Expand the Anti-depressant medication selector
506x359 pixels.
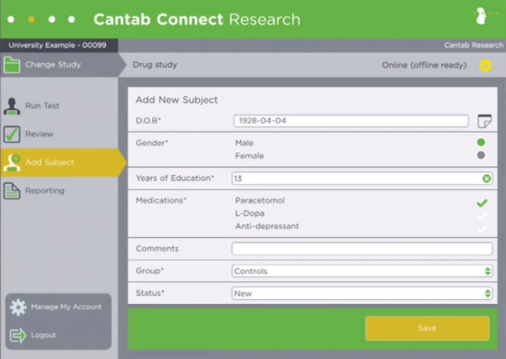(x=482, y=228)
